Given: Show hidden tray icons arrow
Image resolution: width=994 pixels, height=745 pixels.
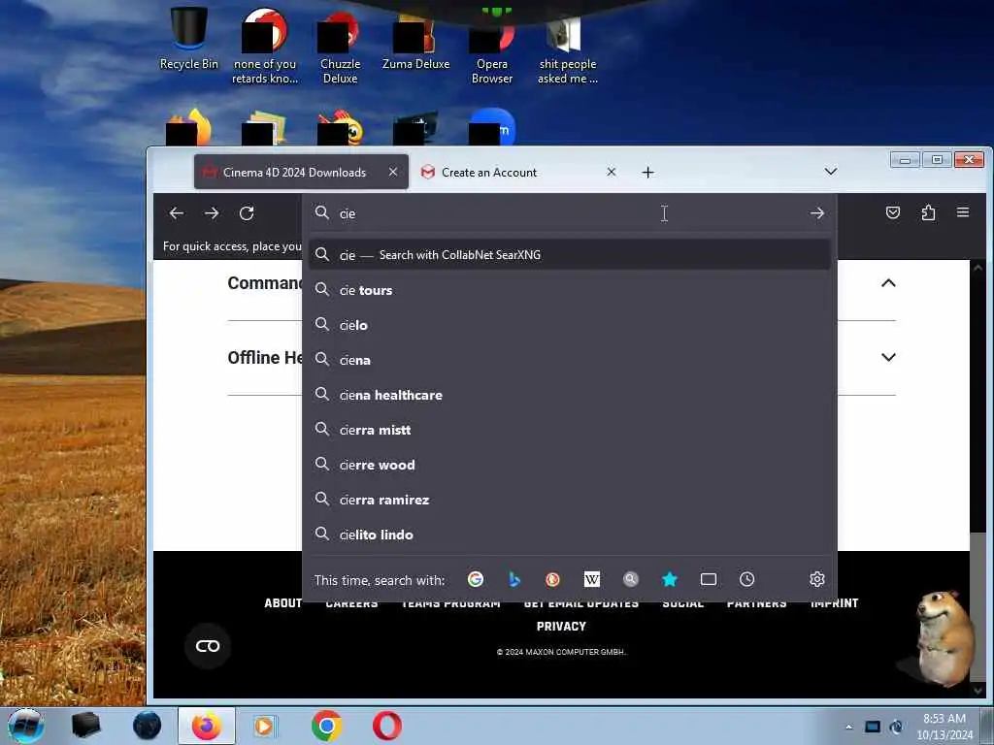Looking at the screenshot, I should tap(848, 727).
